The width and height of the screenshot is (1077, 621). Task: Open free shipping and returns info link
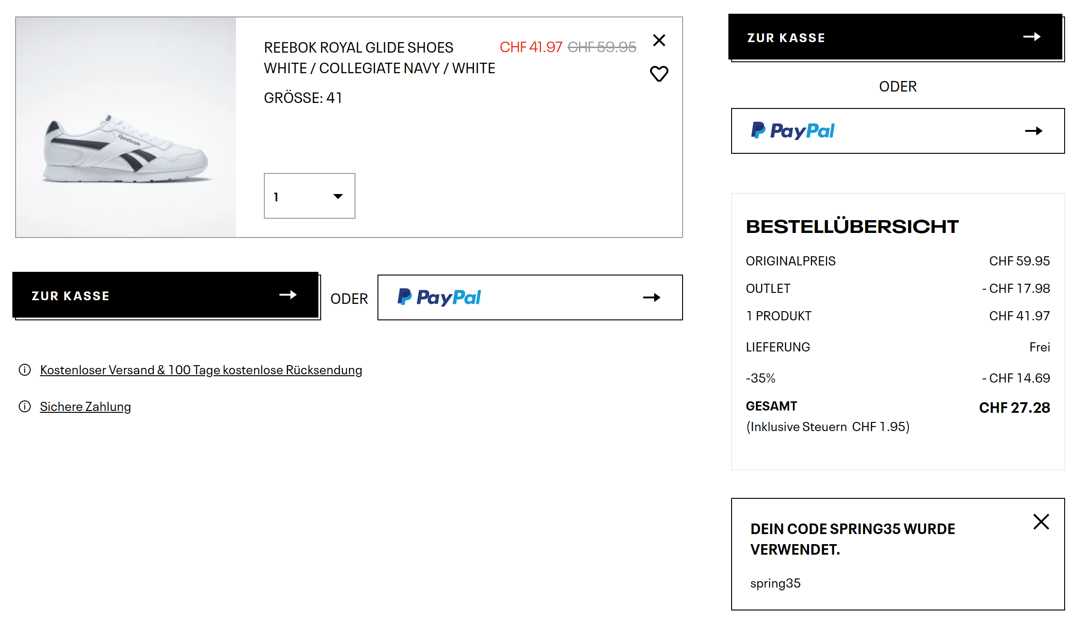[x=201, y=370]
